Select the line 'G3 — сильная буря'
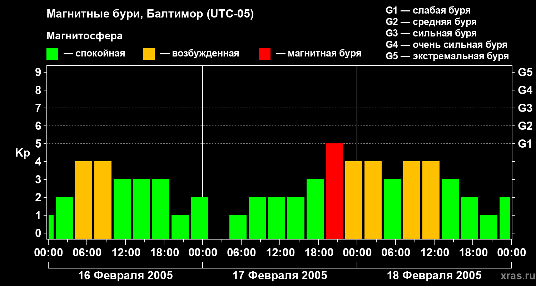The width and height of the screenshot is (536, 286). click(x=431, y=33)
